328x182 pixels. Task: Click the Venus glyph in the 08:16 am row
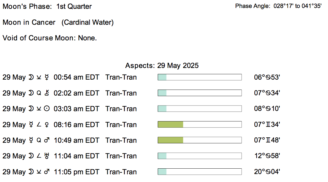coord(47,125)
